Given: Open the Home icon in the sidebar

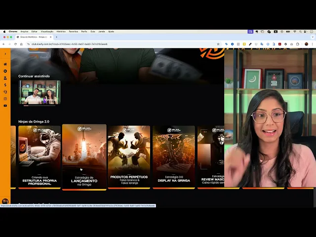Looking at the screenshot, I should tap(5, 64).
